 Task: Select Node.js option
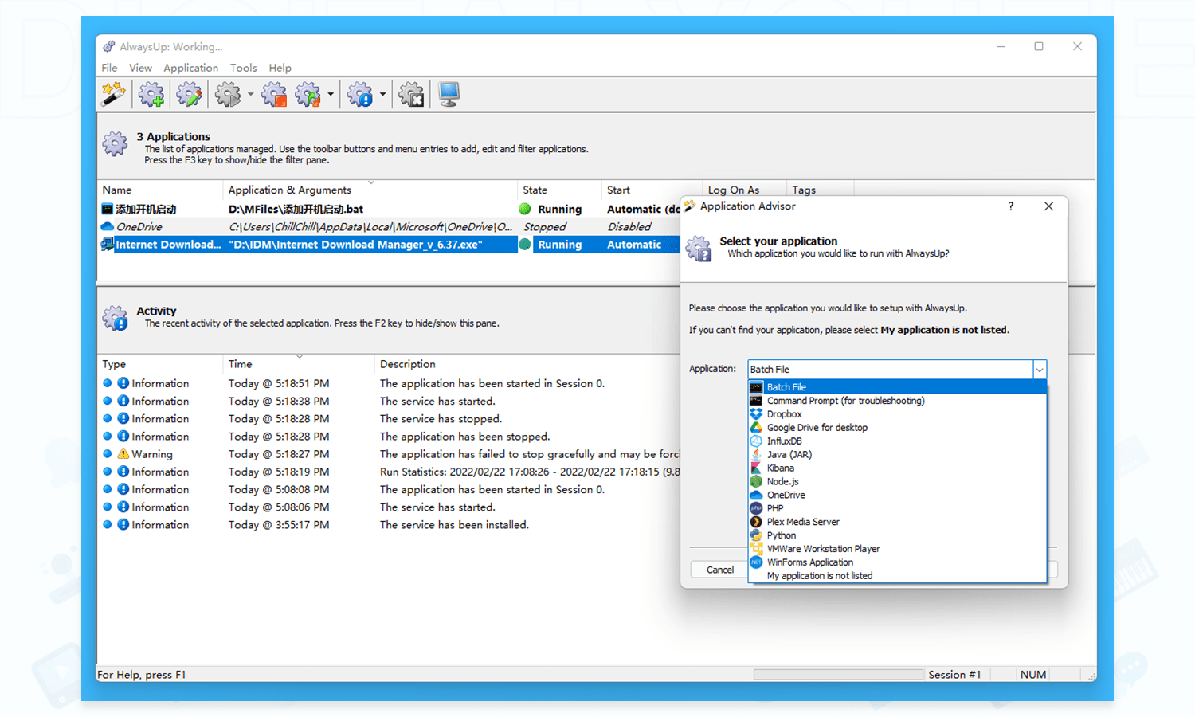coord(897,482)
